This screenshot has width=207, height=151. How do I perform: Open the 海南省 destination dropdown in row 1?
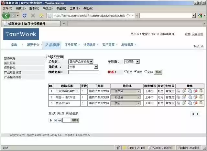coord(125,91)
